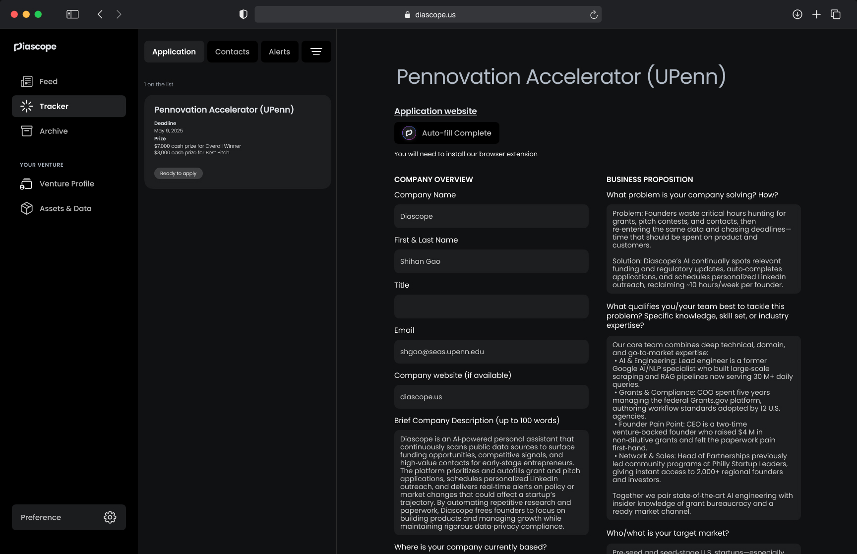Click the Auto-fill Complete button

[x=447, y=133]
